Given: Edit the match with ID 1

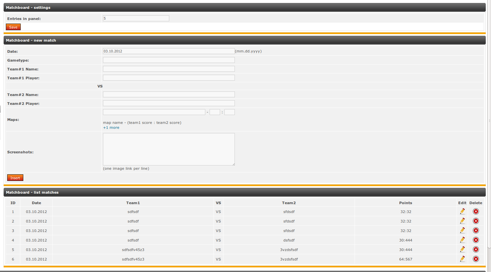Looking at the screenshot, I should click(462, 211).
